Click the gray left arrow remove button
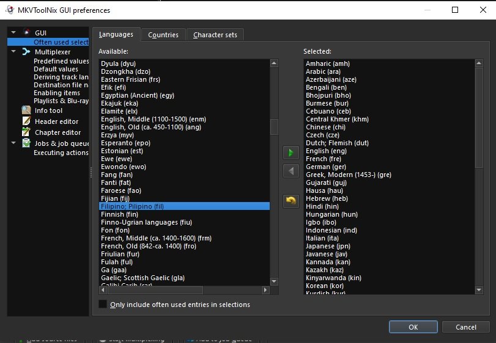Screen dimensions: 496x343 click(x=291, y=171)
